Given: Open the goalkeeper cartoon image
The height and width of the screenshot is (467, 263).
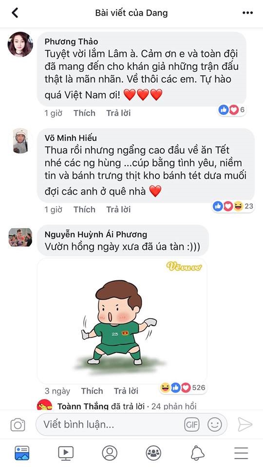Looking at the screenshot, I should (122, 321).
